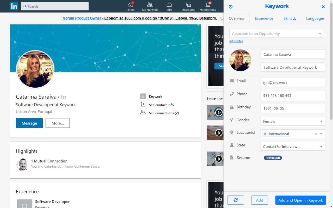Switch to the Languages tab
333x208 pixels.
(315, 18)
